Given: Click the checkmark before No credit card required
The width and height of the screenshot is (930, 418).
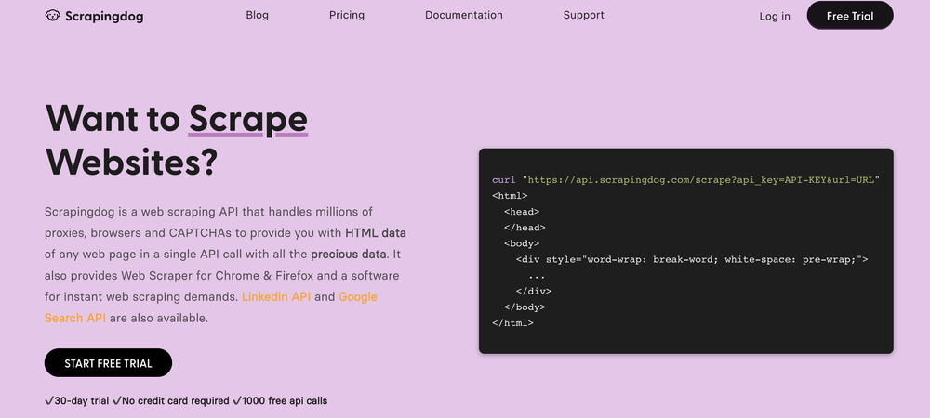Looking at the screenshot, I should point(117,401).
